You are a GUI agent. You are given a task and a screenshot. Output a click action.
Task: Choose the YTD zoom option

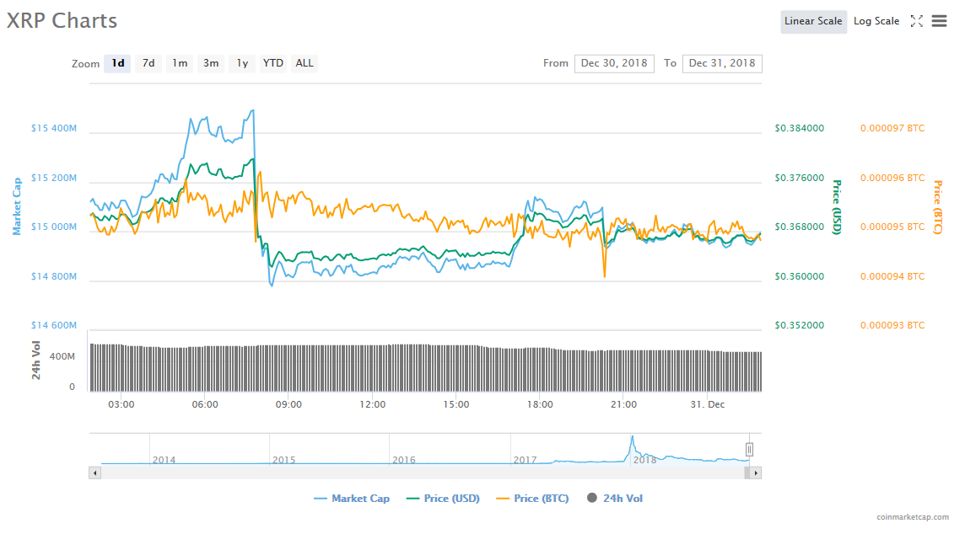click(272, 63)
